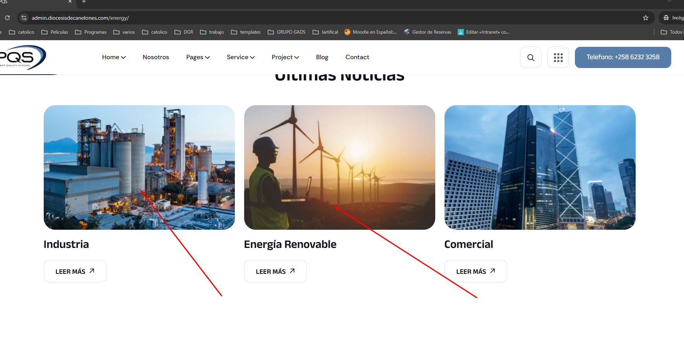Open the GRUPO GADS bookmark folder
The image size is (684, 345).
pyautogui.click(x=287, y=32)
